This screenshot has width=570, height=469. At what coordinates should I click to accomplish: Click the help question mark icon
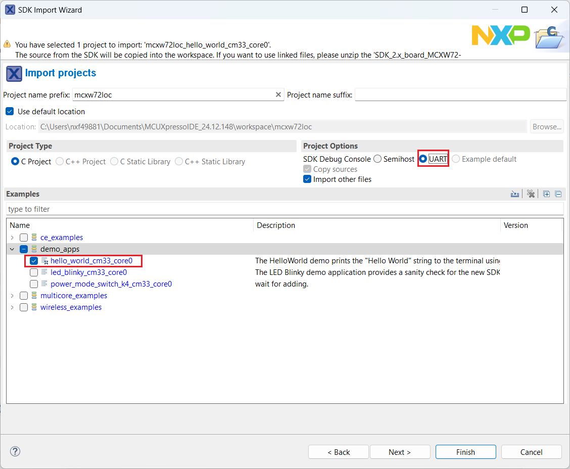click(x=15, y=451)
